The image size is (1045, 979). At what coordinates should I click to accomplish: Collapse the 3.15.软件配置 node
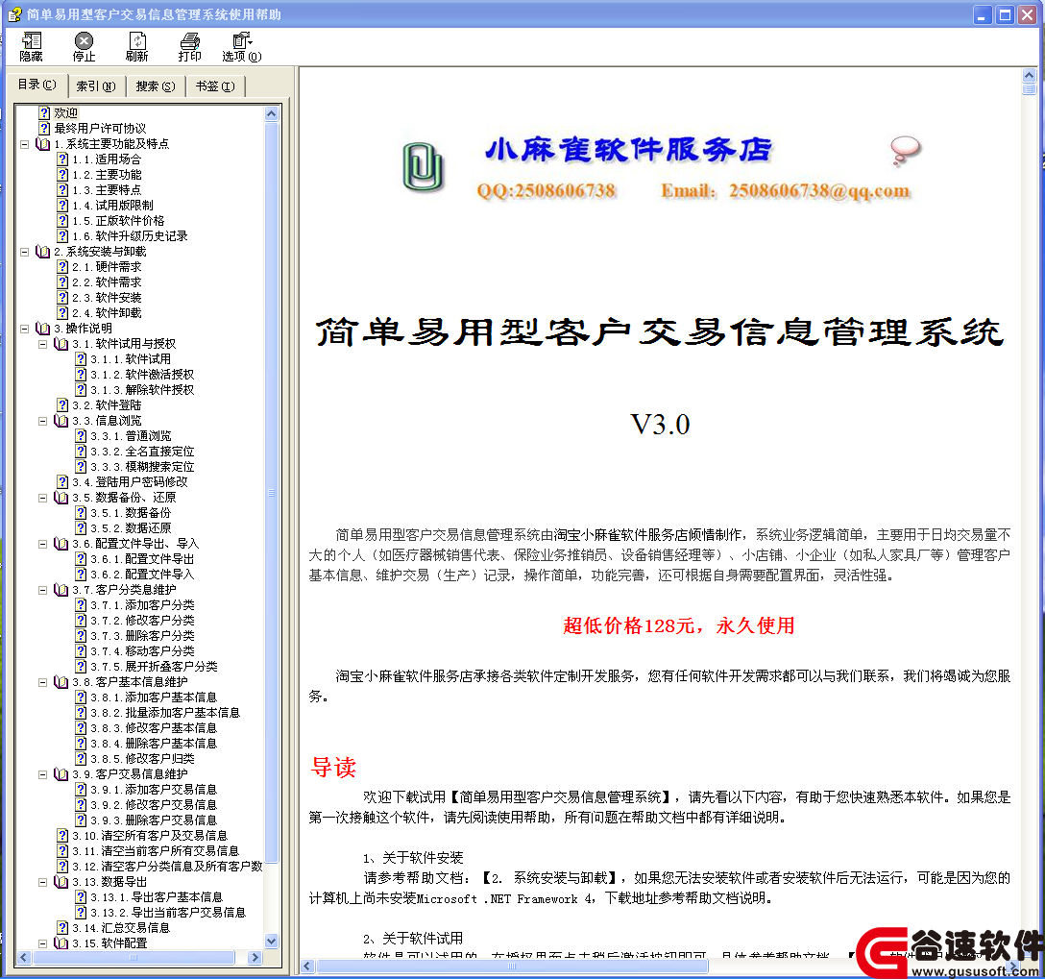point(42,943)
